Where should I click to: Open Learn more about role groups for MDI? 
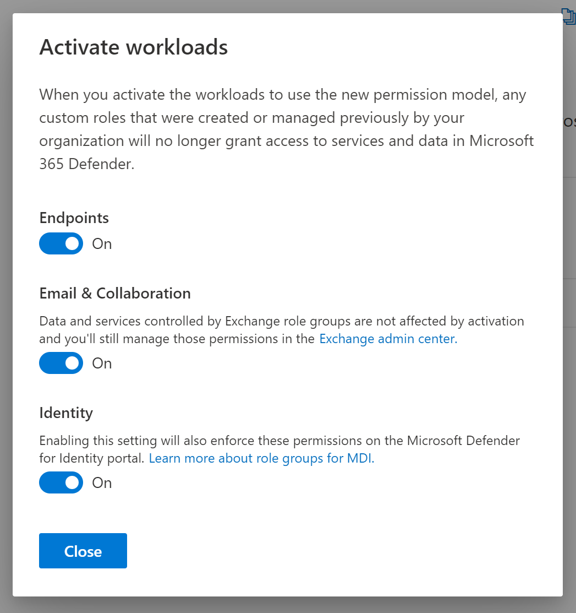point(261,458)
